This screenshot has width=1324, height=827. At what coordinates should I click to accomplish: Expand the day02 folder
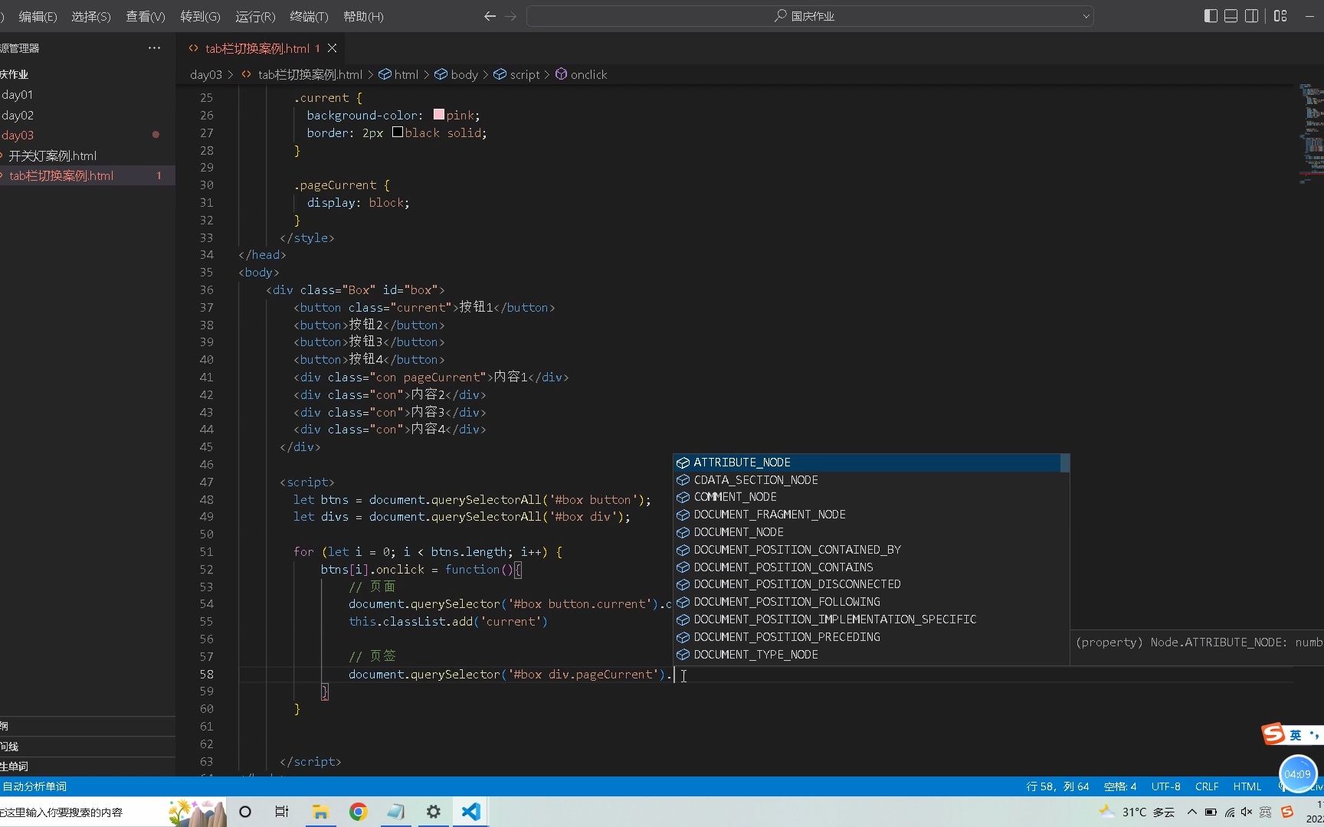(x=18, y=116)
